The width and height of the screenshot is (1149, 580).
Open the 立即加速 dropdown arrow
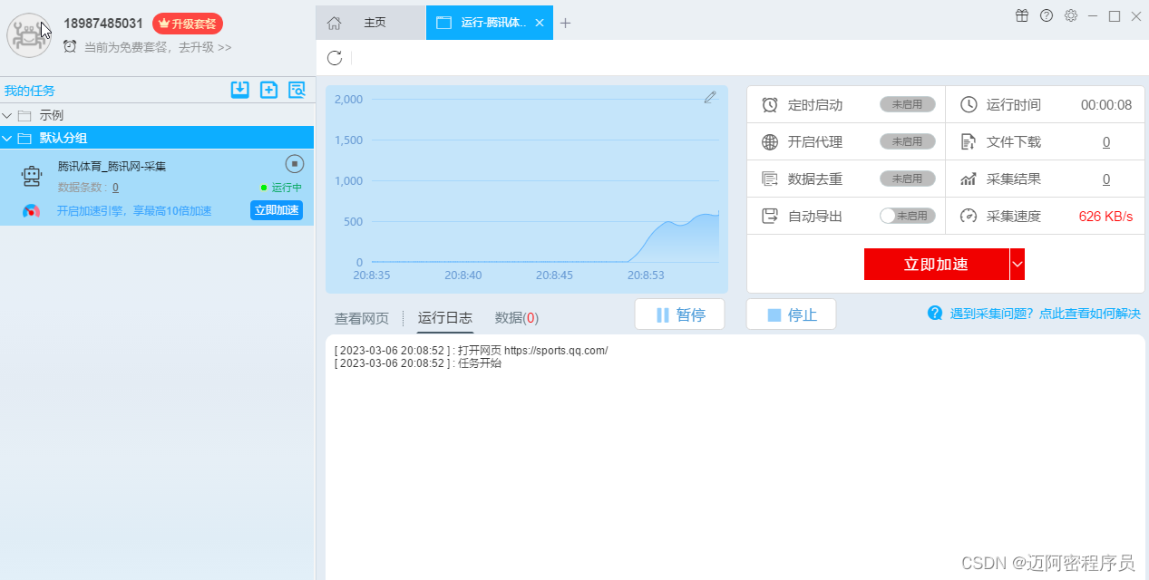tap(1018, 264)
